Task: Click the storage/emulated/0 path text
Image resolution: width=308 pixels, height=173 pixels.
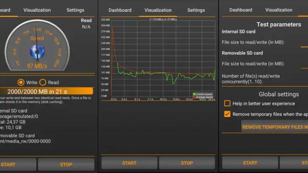Action: [19, 116]
